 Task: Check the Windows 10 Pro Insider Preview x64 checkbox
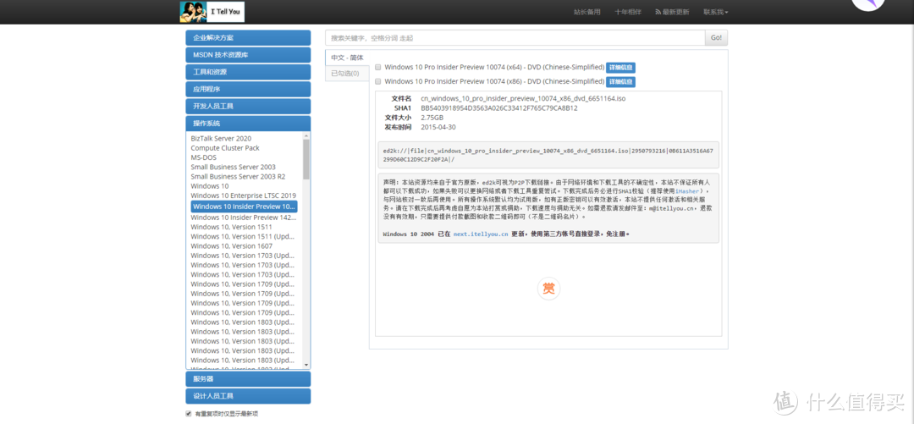pyautogui.click(x=378, y=67)
